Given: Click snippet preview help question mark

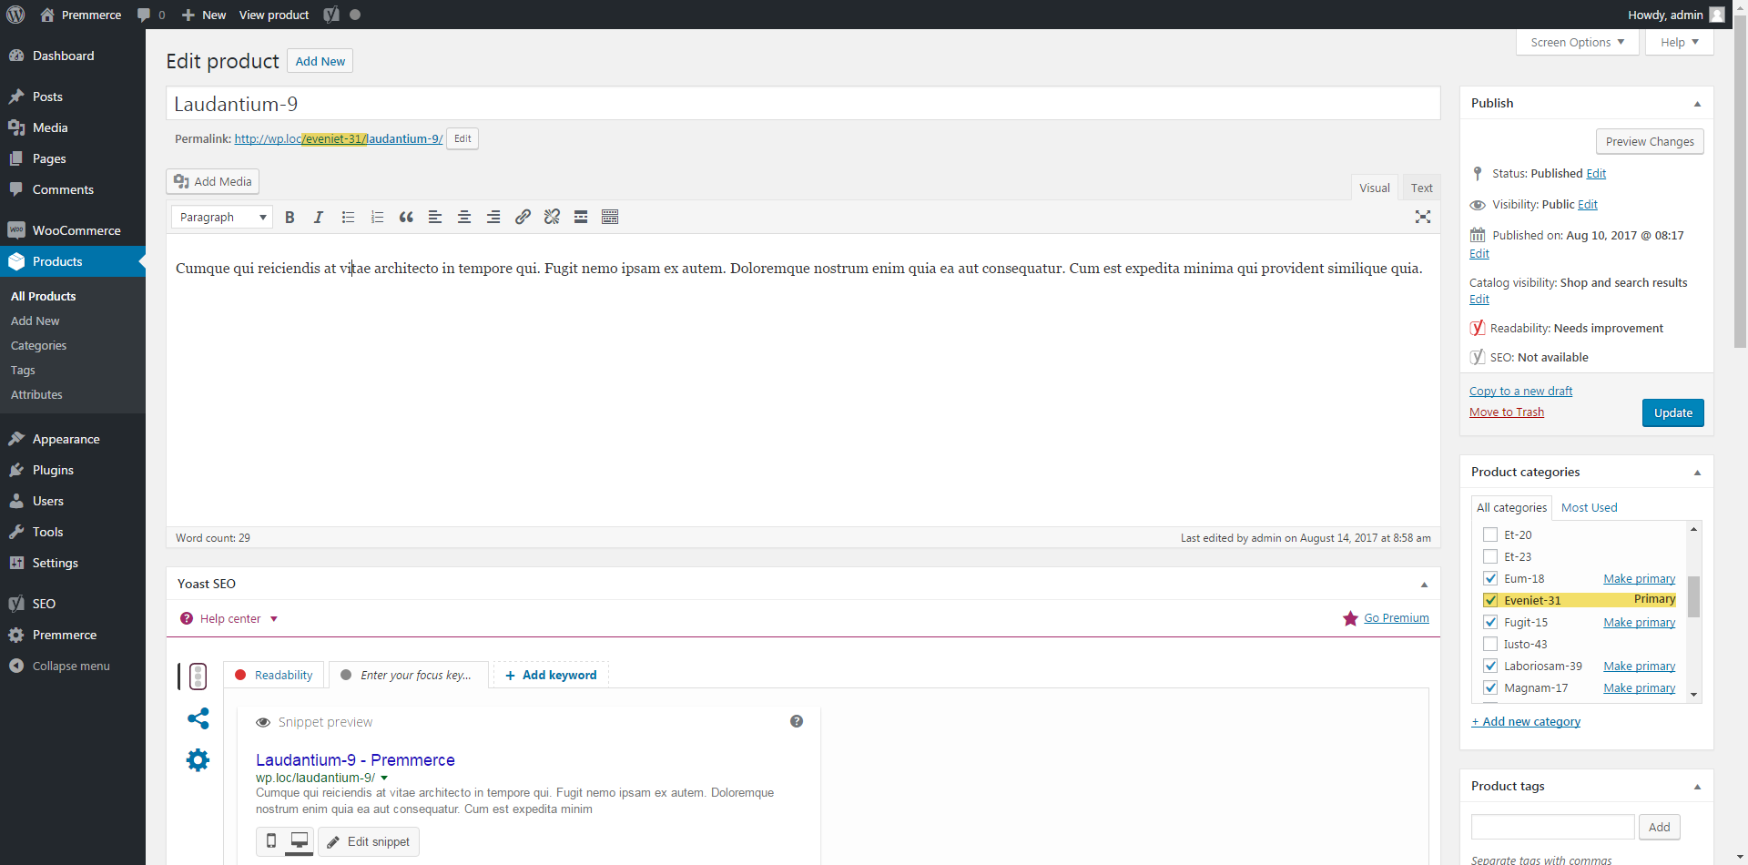Looking at the screenshot, I should point(797,721).
